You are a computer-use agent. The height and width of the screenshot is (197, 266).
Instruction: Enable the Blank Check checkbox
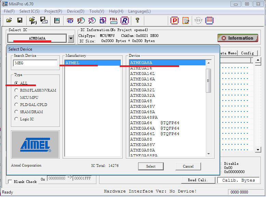(10, 182)
